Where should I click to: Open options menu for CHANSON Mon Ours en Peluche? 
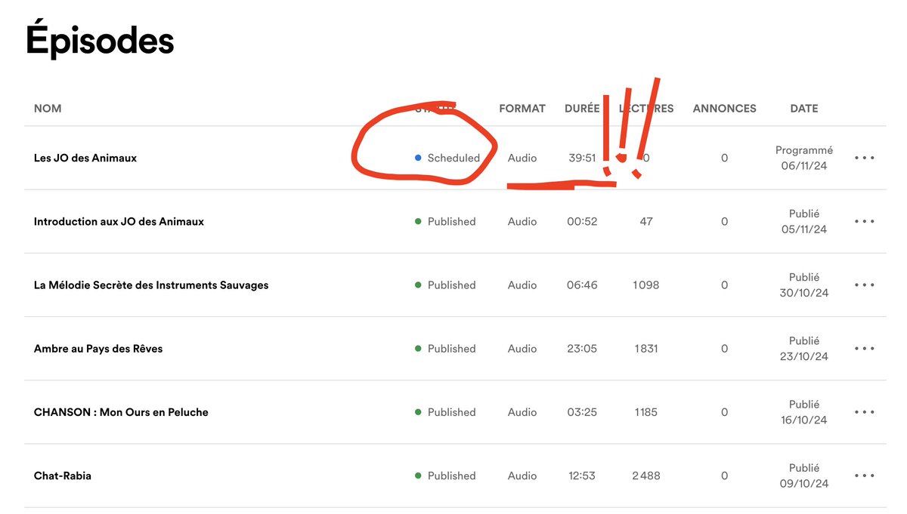pyautogui.click(x=865, y=412)
